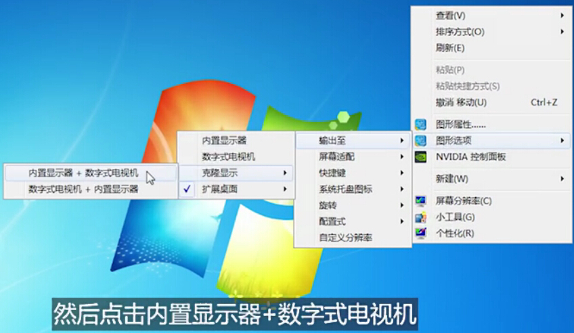574x333 pixels.
Task: Click the 小工具 gadgets icon
Action: pos(421,217)
